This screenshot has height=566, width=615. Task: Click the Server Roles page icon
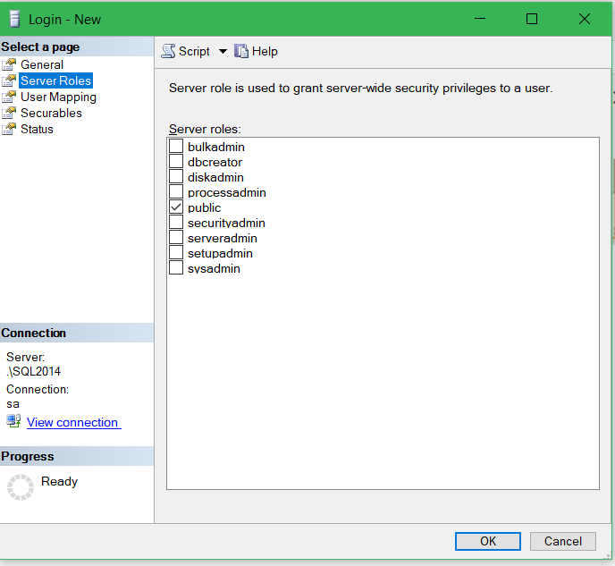coord(10,80)
